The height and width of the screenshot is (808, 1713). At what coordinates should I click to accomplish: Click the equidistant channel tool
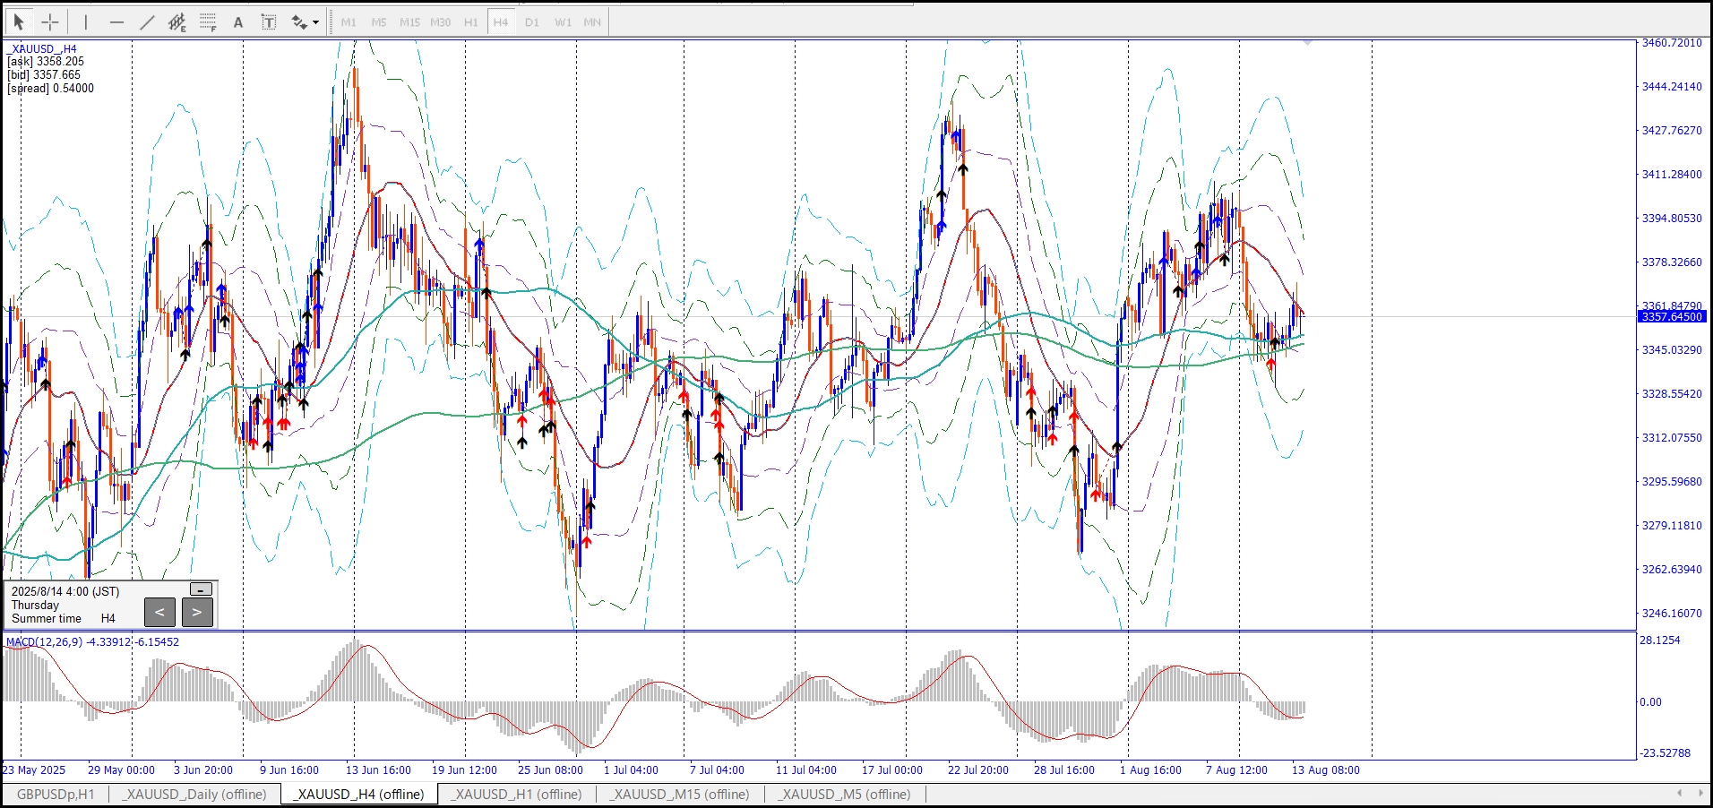[x=177, y=22]
